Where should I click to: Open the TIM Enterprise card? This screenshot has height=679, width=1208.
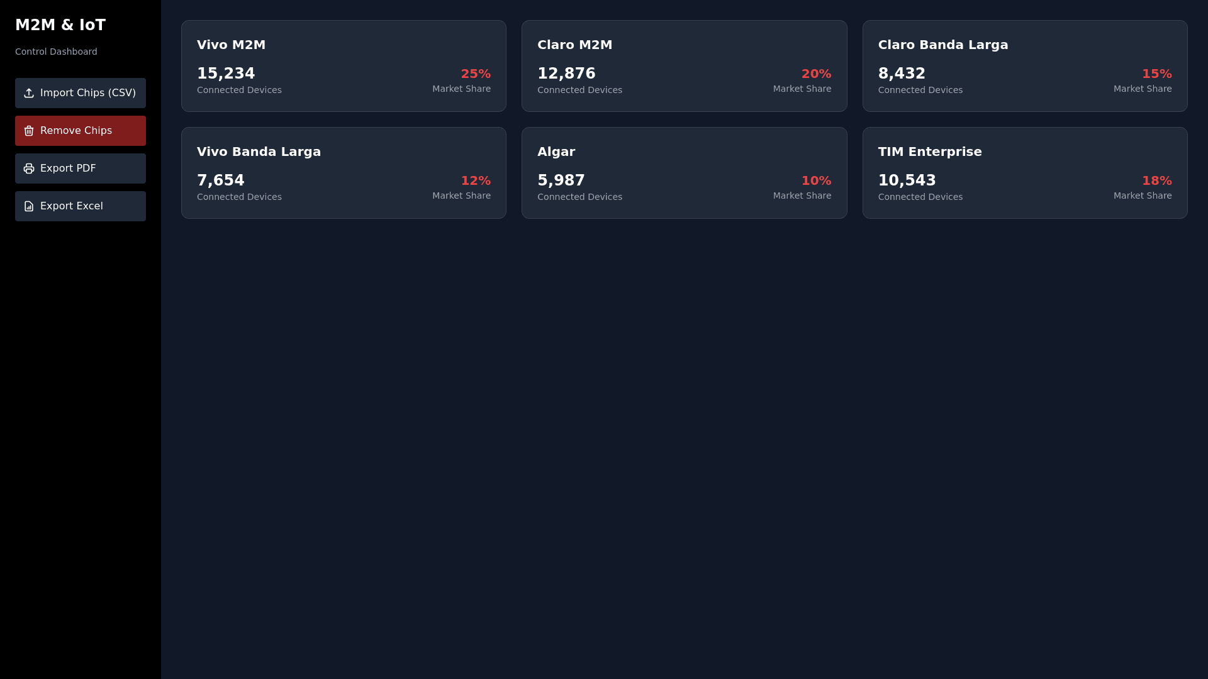point(1024,173)
